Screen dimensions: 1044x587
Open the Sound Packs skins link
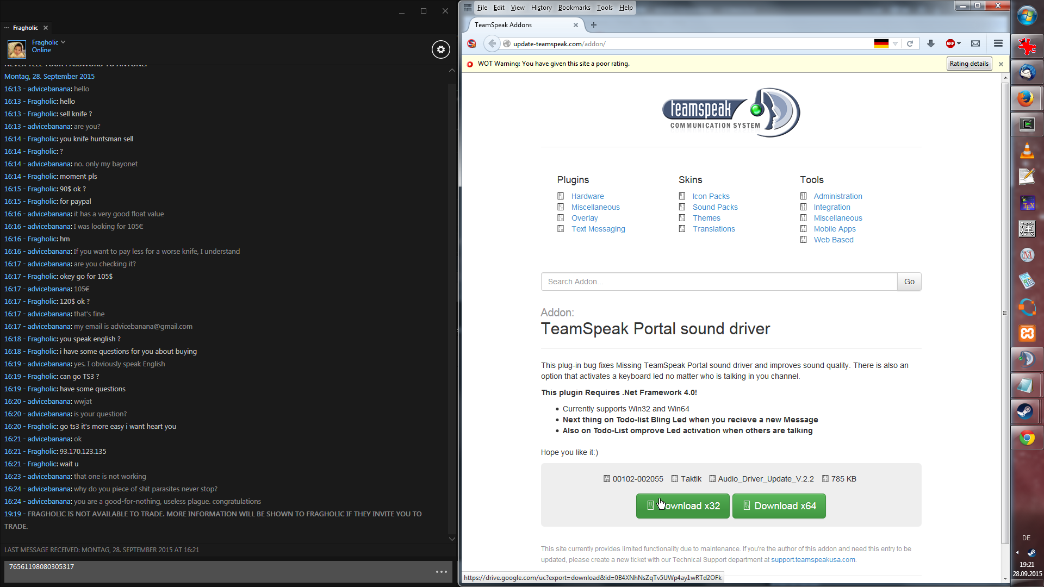pyautogui.click(x=714, y=207)
